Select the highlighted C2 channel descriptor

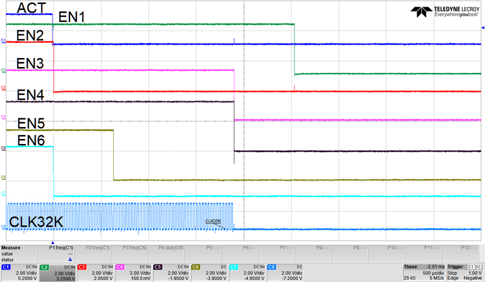[57, 273]
